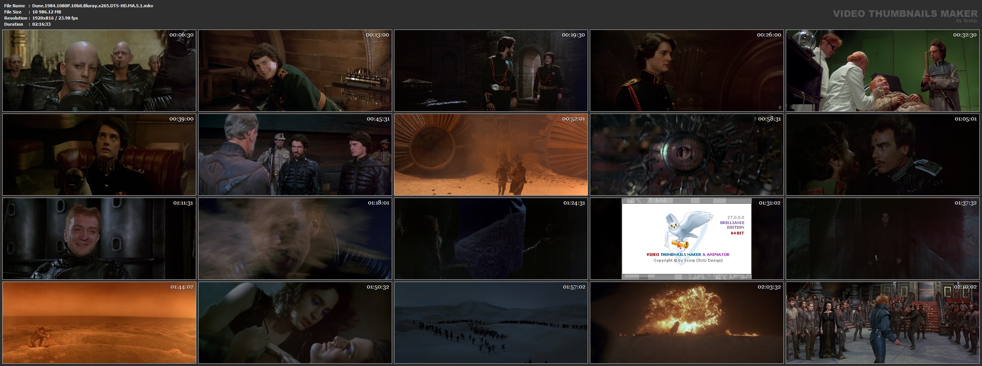Click the thumbnail at 01:11:31
This screenshot has width=982, height=366.
(99, 239)
